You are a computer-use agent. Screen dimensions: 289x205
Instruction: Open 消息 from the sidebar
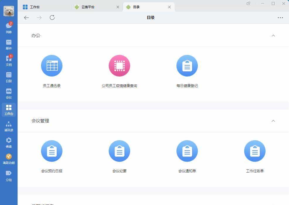coord(9,28)
